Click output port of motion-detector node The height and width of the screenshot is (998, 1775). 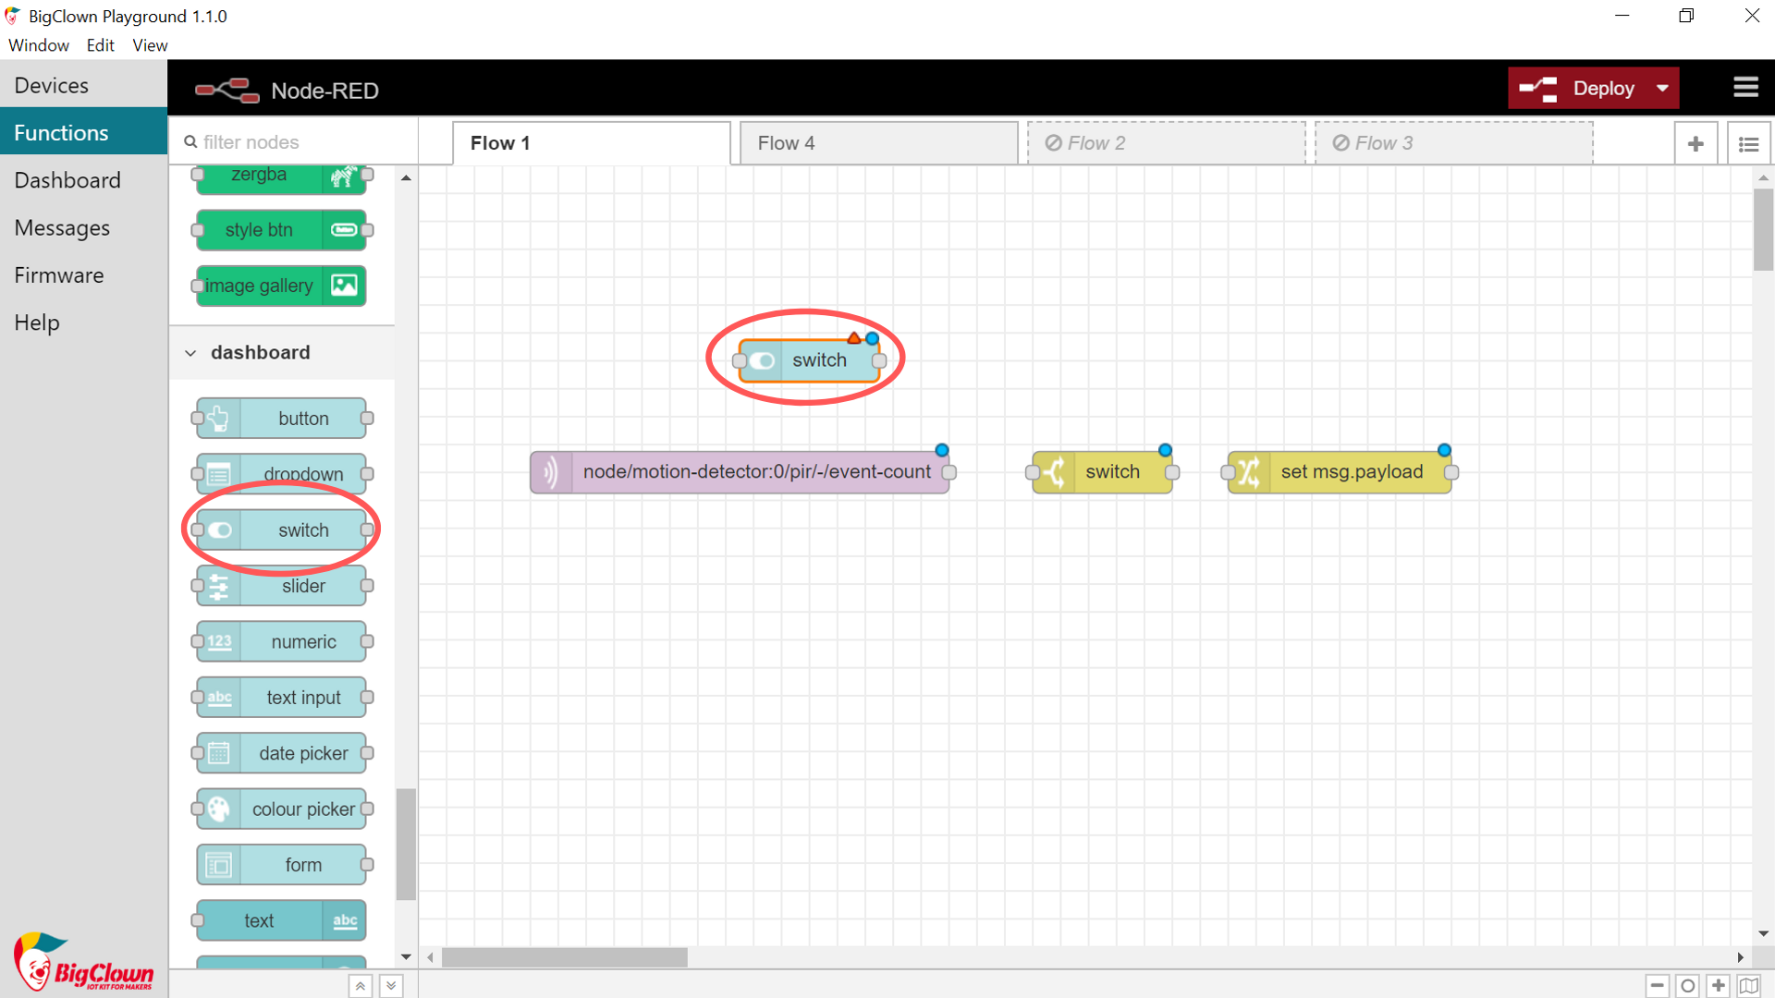[x=949, y=472]
